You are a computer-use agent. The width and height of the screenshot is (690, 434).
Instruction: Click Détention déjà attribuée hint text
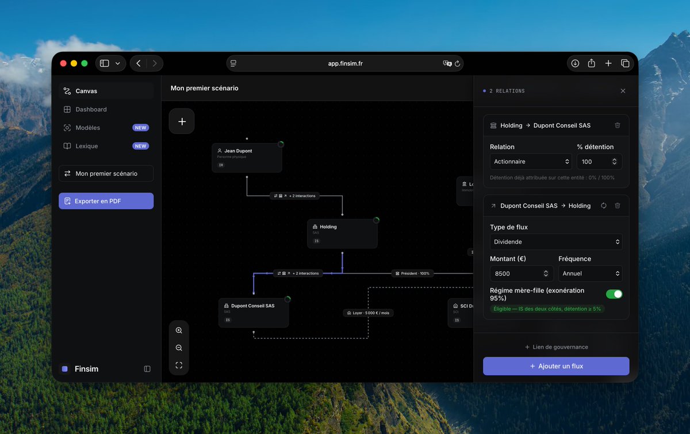tap(552, 178)
